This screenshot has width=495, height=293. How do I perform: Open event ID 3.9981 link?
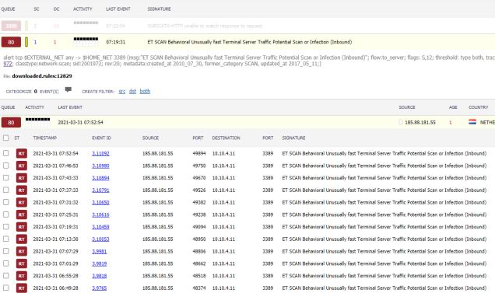100,251
